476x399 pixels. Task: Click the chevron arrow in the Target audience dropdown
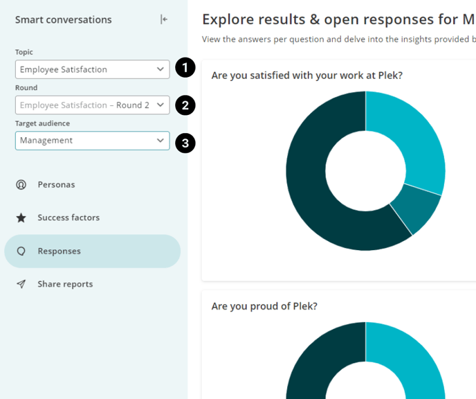click(161, 141)
